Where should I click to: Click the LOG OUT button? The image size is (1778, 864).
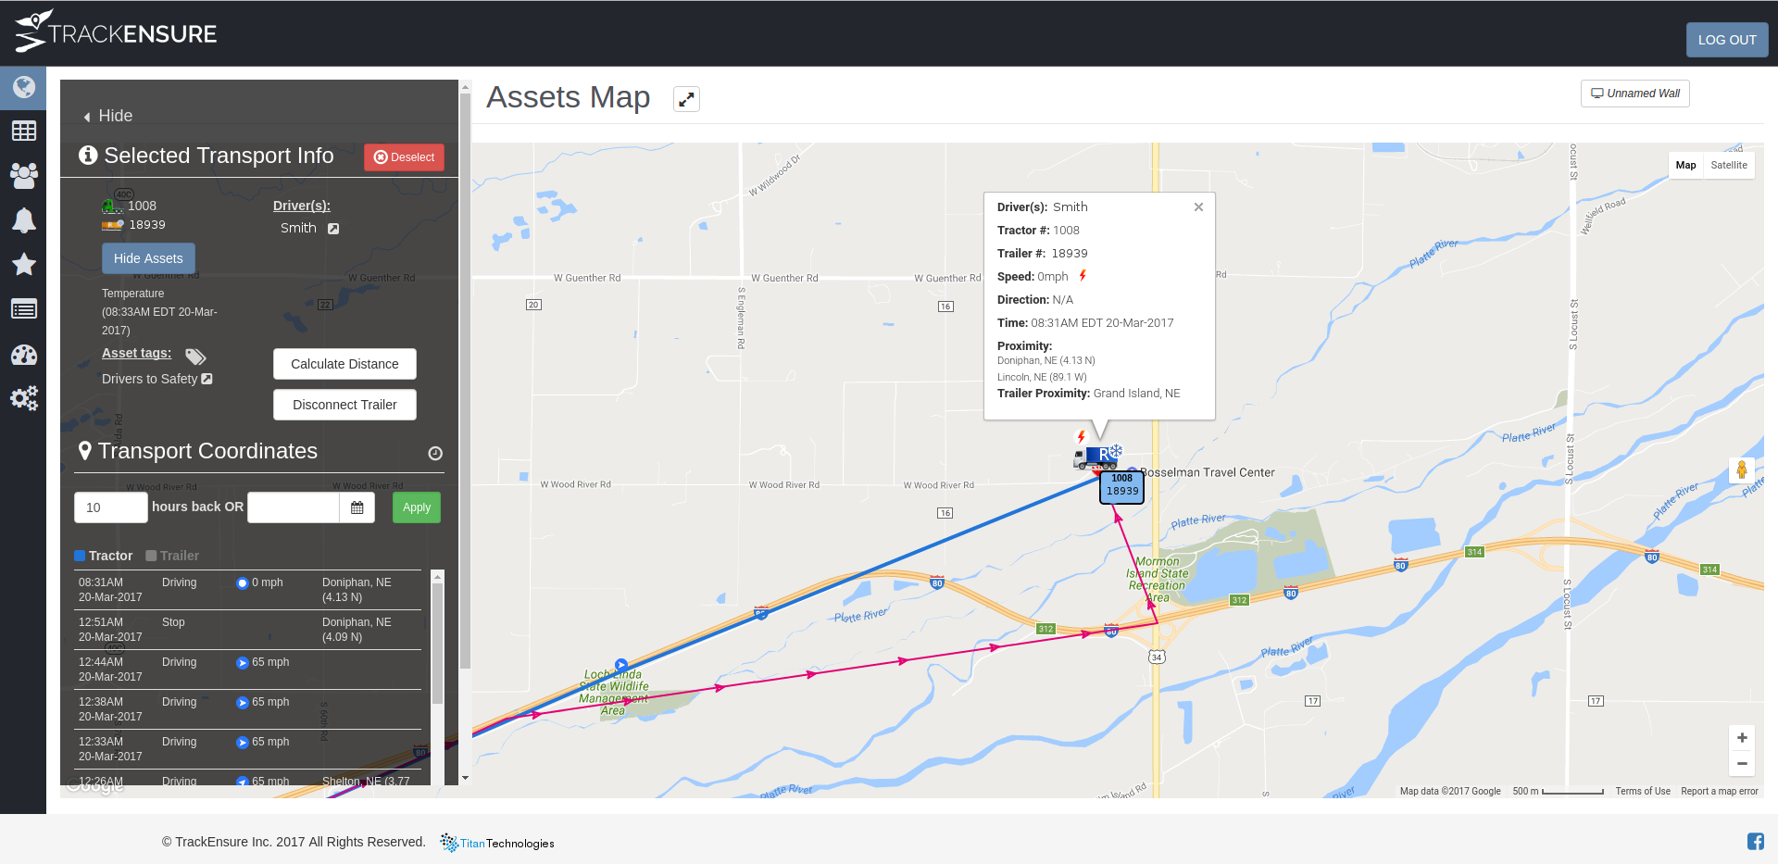coord(1727,40)
